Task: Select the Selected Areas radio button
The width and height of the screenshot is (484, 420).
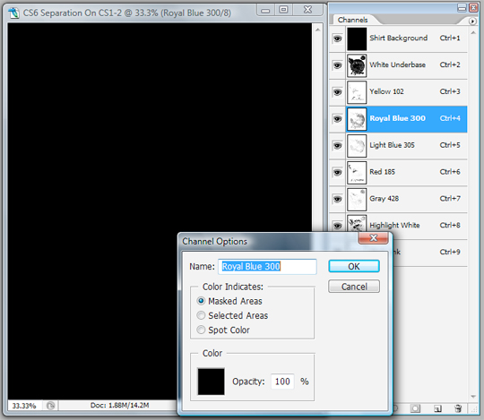Action: coord(201,315)
